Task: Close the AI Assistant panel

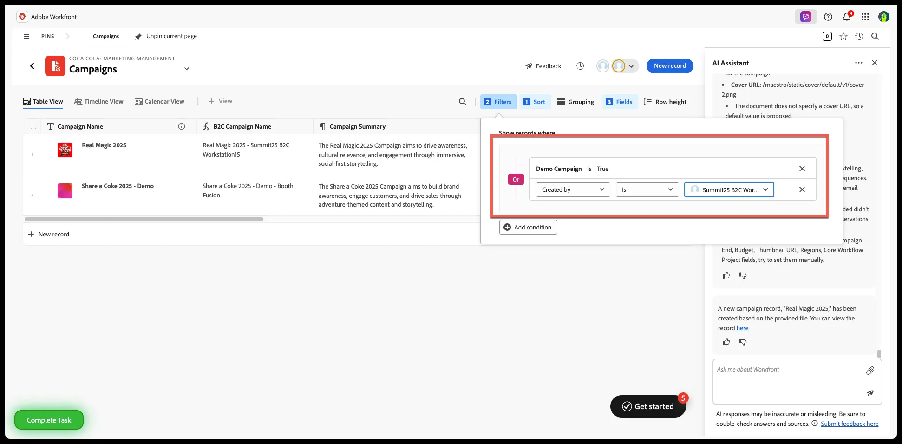Action: click(x=875, y=63)
